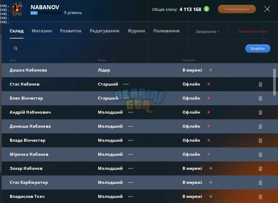Open the Журнал tab
278x203 pixels.
136,31
